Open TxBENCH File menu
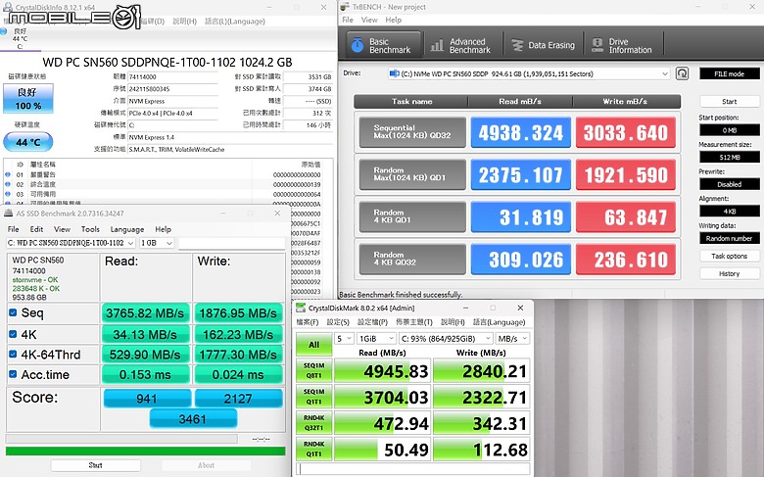The image size is (764, 477). pos(348,20)
